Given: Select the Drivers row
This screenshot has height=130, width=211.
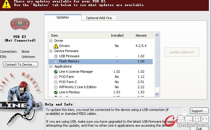Looking at the screenshot, I should pyautogui.click(x=101, y=46).
